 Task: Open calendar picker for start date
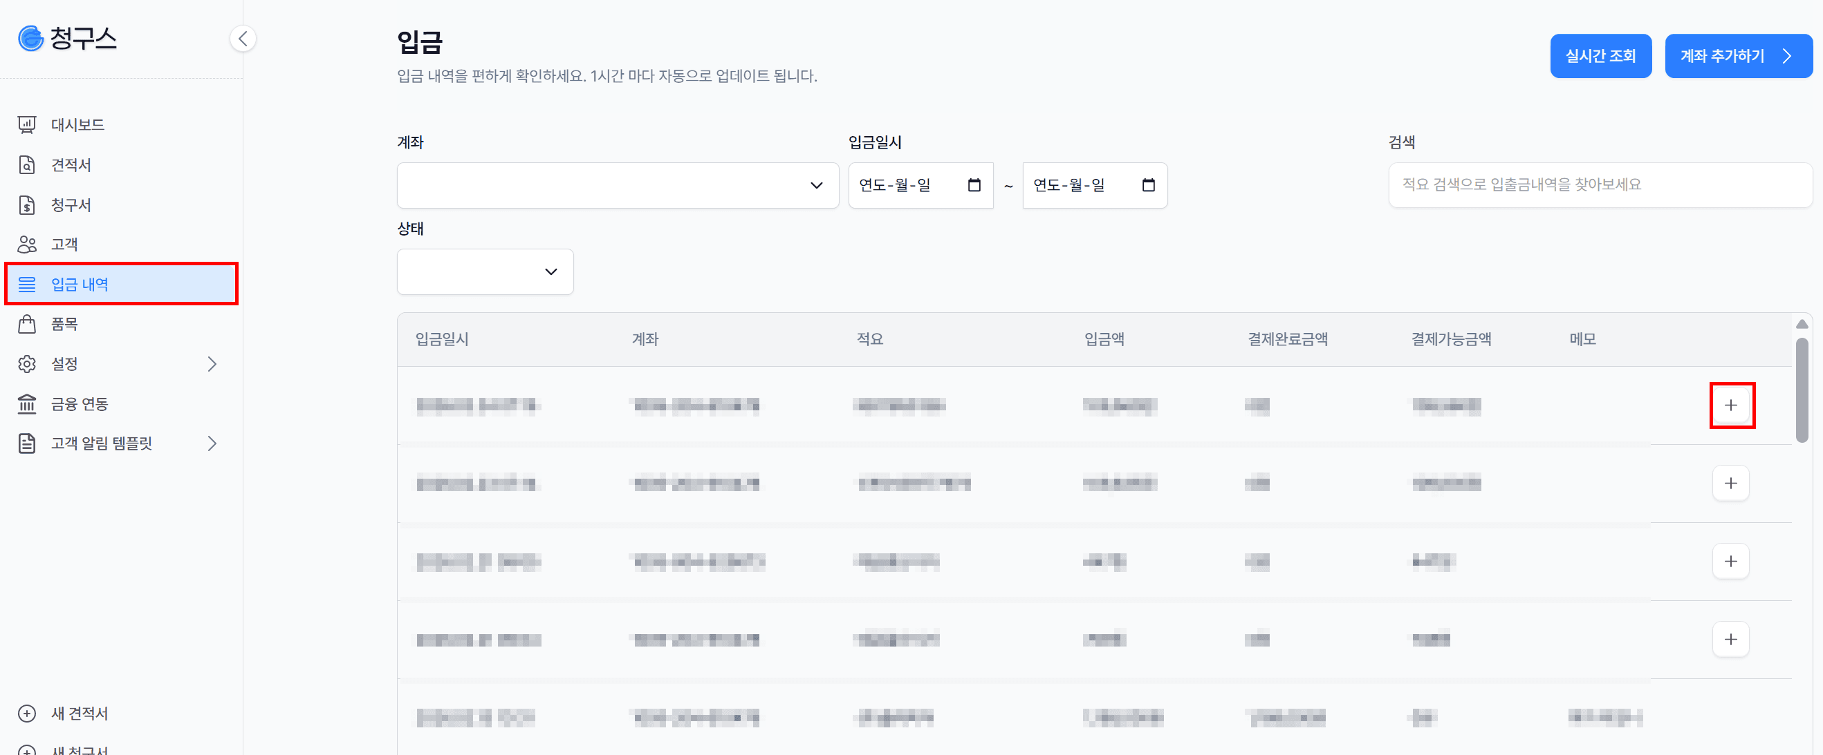pyautogui.click(x=974, y=185)
